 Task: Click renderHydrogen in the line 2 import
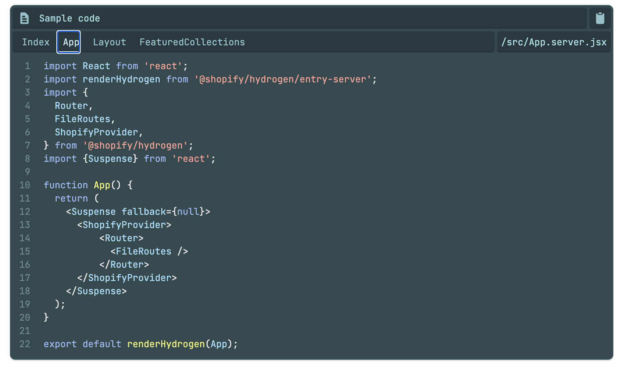121,79
